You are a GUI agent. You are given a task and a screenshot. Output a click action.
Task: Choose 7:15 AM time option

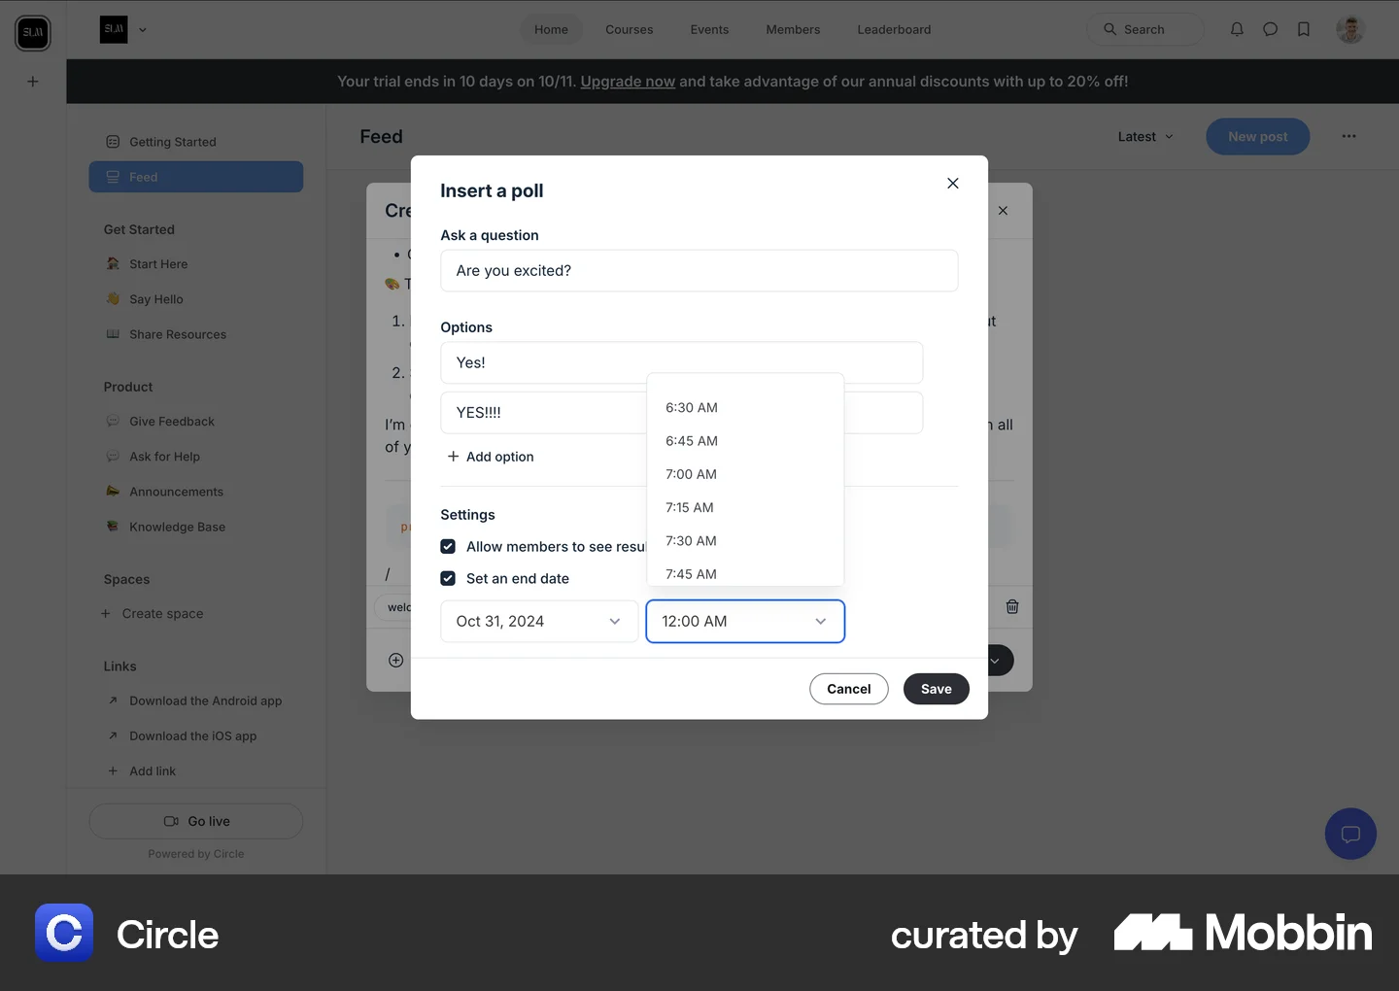point(745,507)
